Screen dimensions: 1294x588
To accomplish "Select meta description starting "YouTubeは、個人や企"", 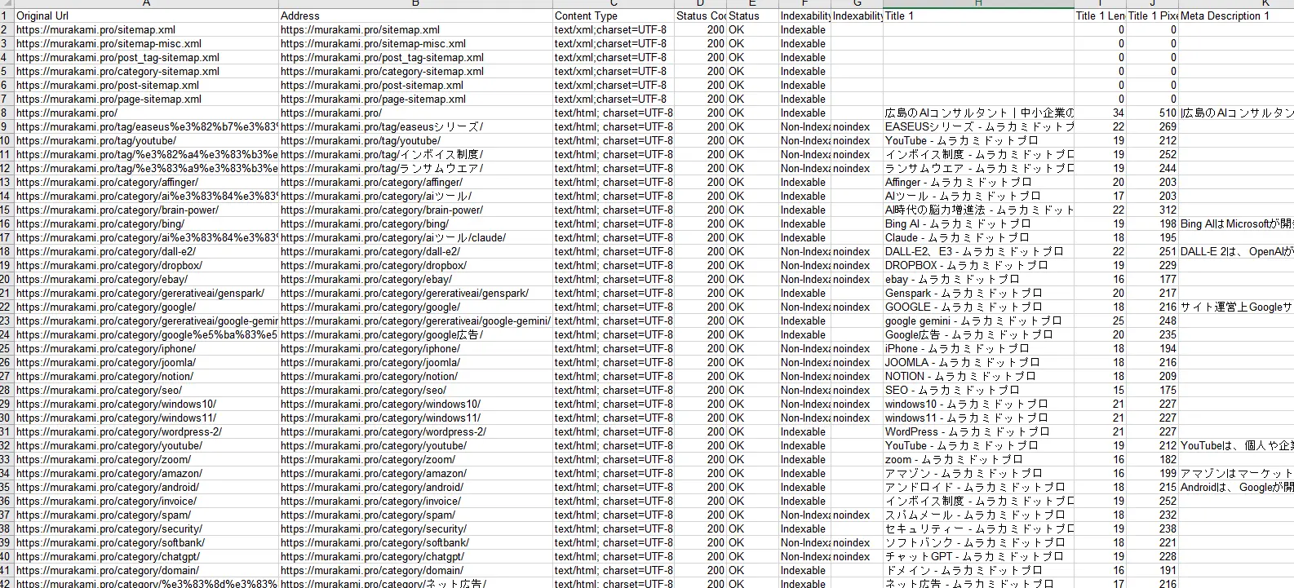I will [x=1236, y=445].
